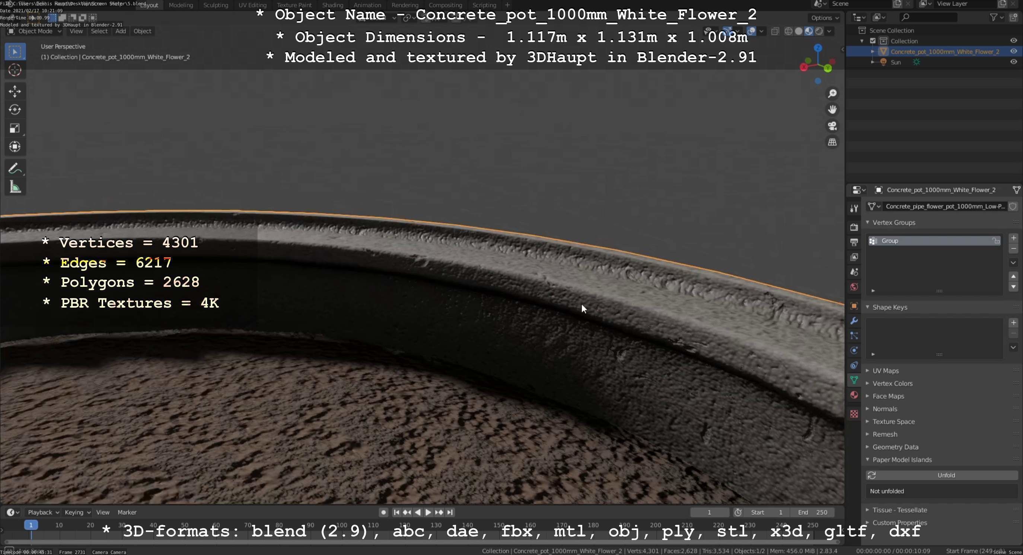1023x555 pixels.
Task: Open the Tool properties tab icon
Action: pyautogui.click(x=854, y=208)
